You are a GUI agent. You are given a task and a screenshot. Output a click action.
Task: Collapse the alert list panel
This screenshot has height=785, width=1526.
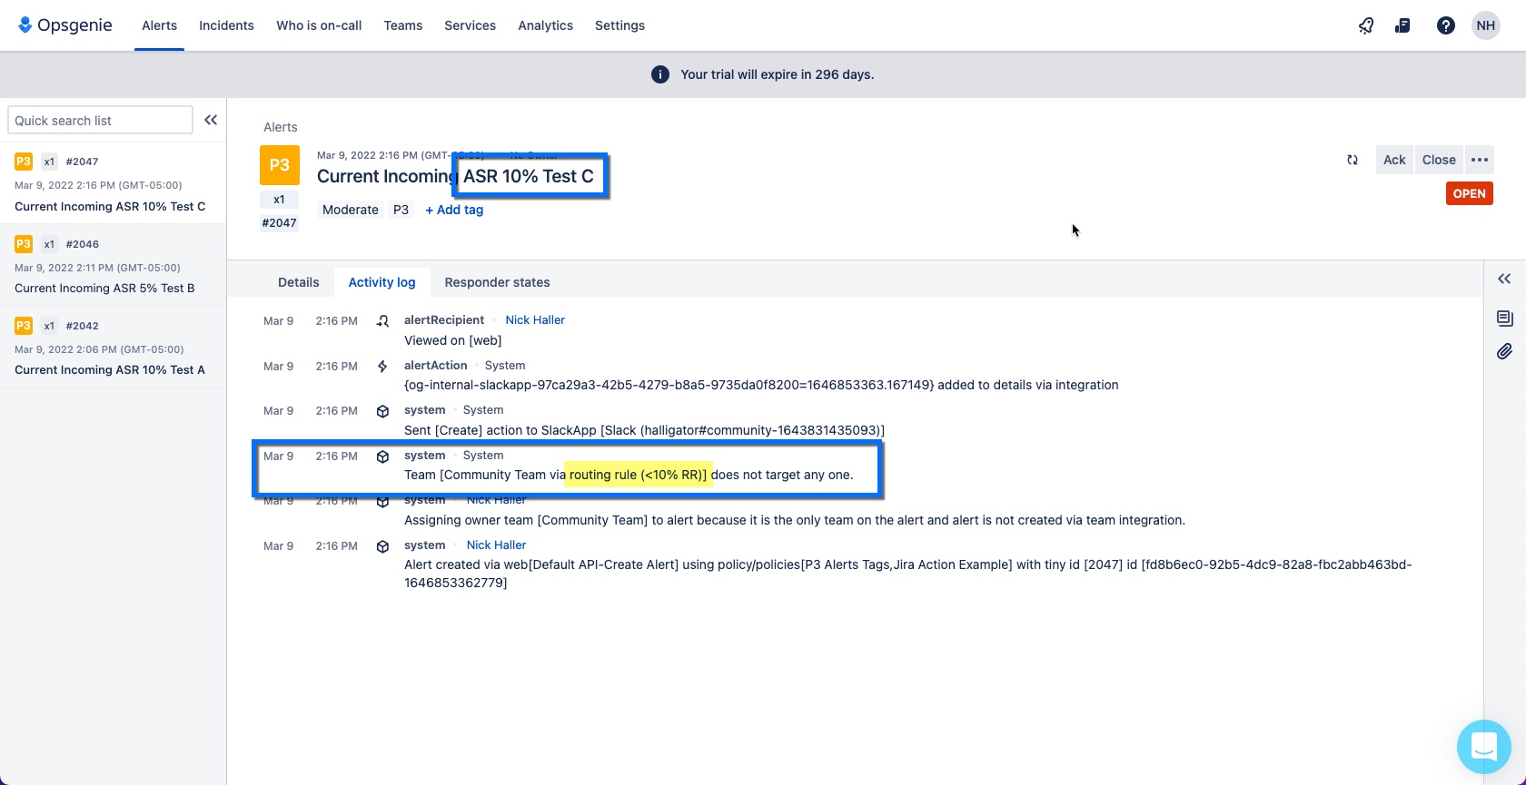pyautogui.click(x=211, y=120)
